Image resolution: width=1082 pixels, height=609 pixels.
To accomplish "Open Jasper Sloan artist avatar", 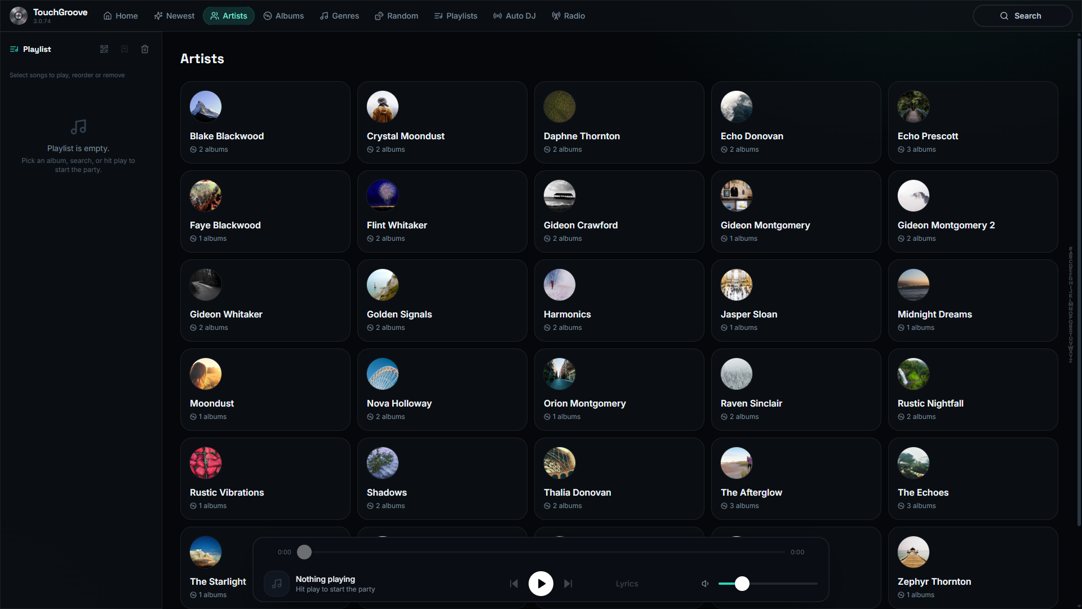I will 737,285.
